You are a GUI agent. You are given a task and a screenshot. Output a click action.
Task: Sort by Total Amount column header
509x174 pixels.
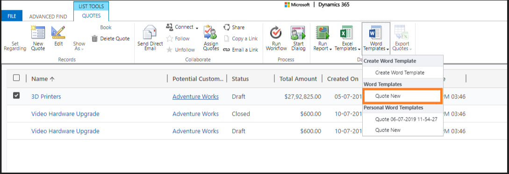click(298, 79)
